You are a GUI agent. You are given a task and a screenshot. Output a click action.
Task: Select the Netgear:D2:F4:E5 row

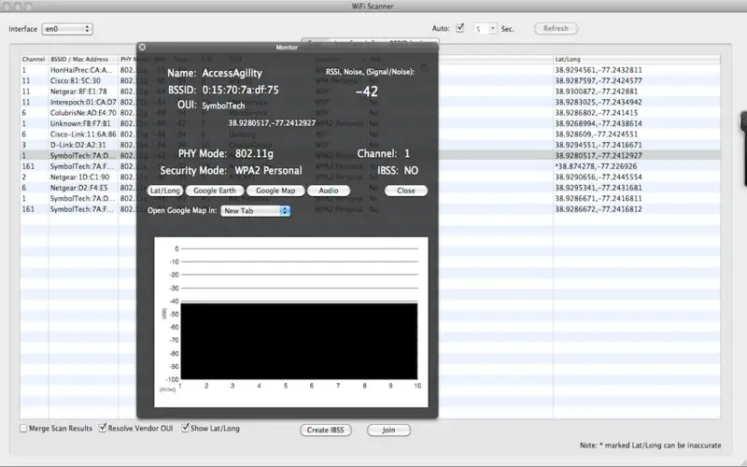coord(370,188)
